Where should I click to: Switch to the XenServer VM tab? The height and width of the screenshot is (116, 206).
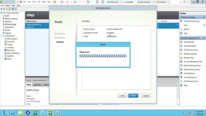163,2
